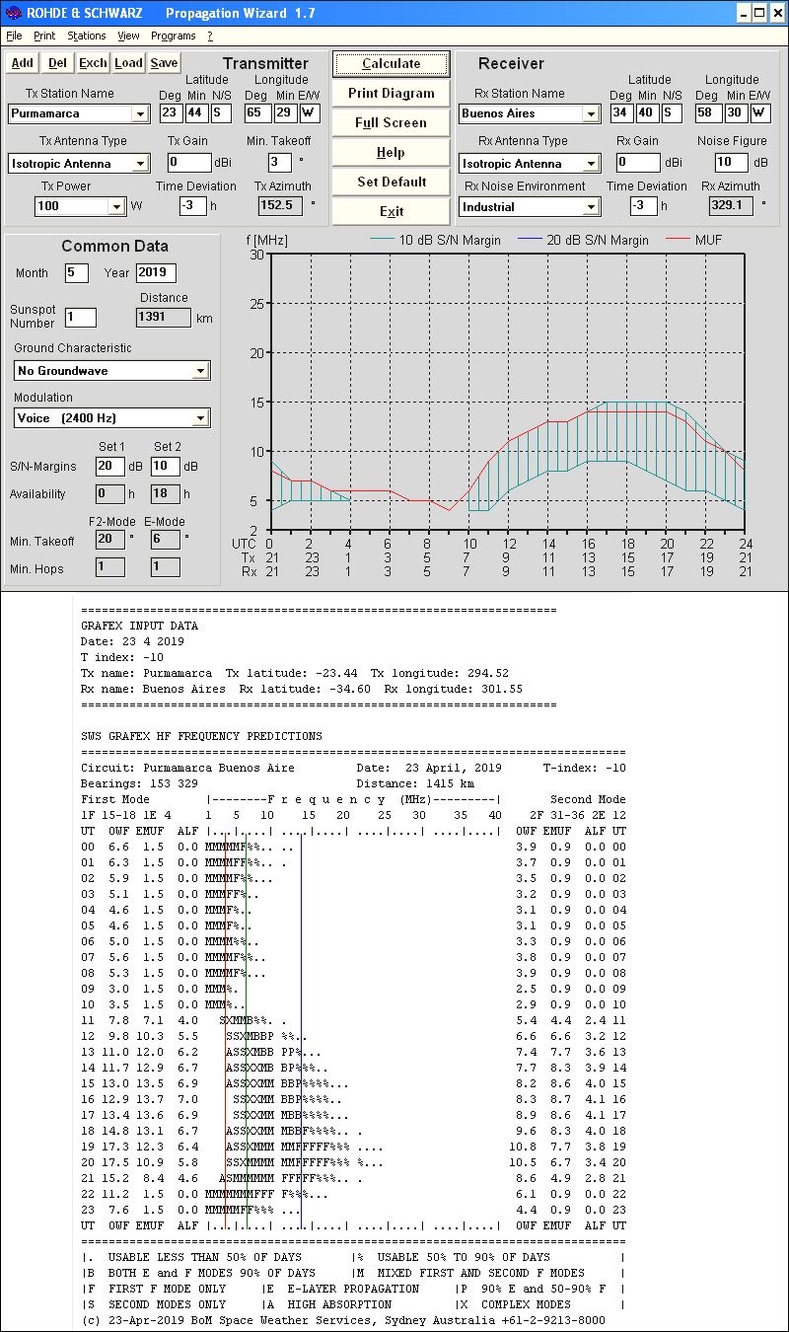
Task: Click the Add station button
Action: click(x=22, y=63)
